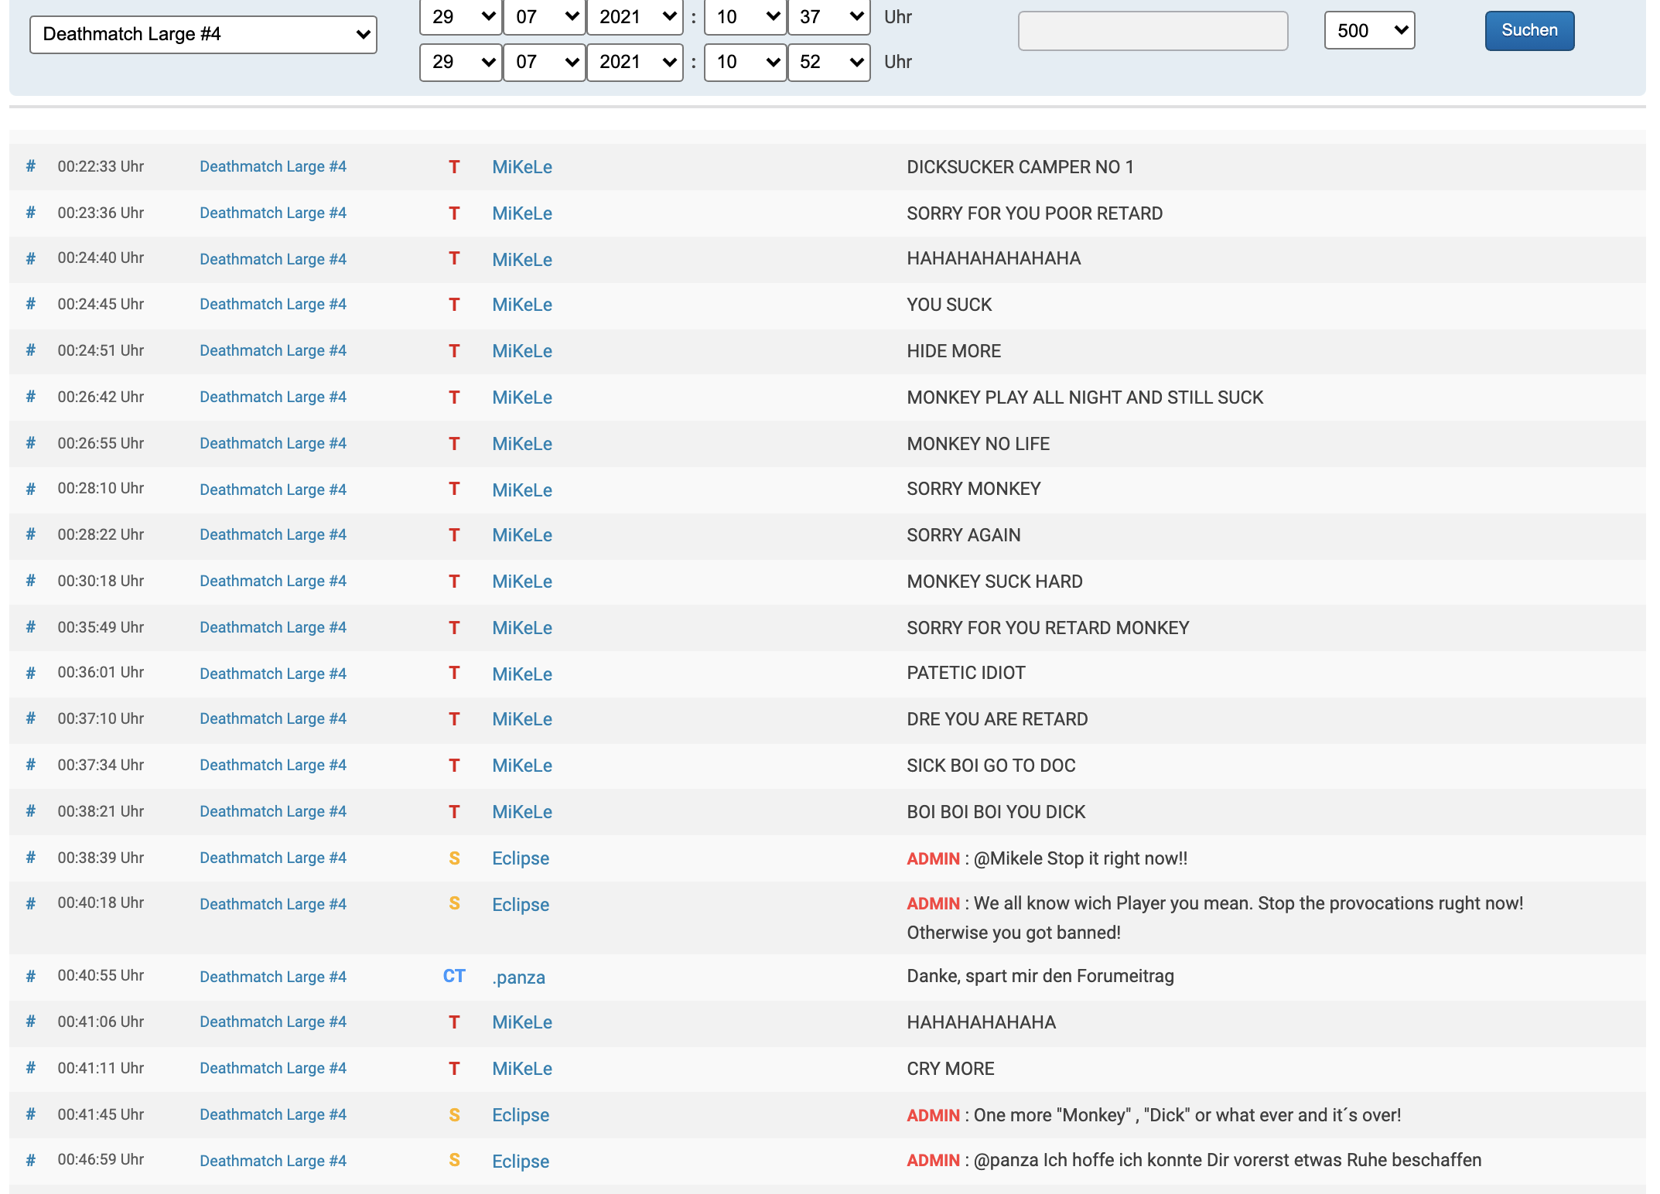Viewport: 1660px width, 1194px height.
Task: Click Deathmatch Large #4 link at 00:35:49
Action: 273,627
